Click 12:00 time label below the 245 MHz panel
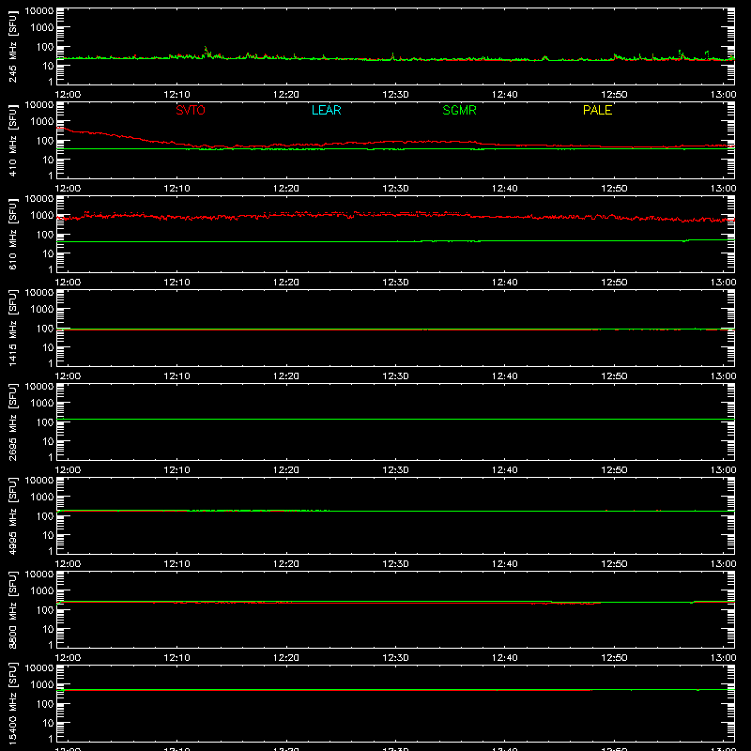The height and width of the screenshot is (751, 751). [x=68, y=95]
